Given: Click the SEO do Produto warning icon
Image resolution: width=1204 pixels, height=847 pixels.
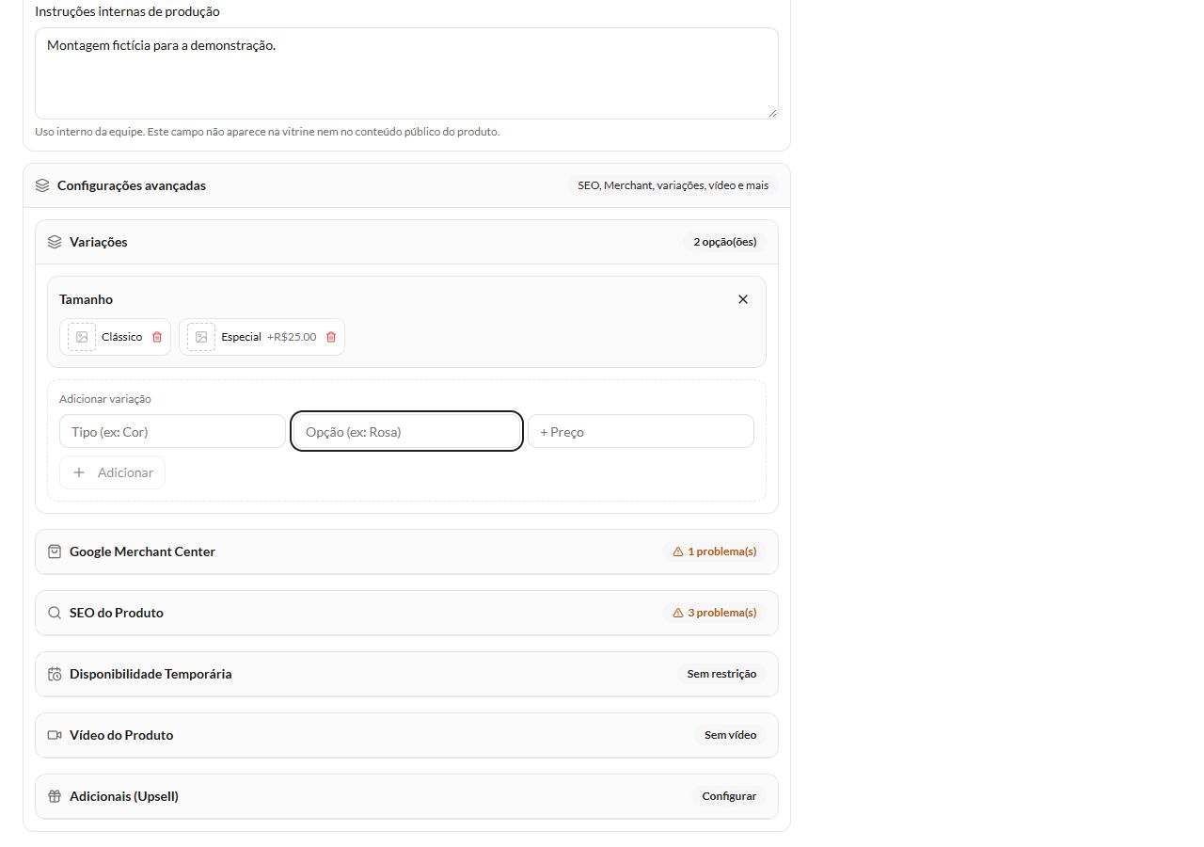Looking at the screenshot, I should (x=678, y=613).
